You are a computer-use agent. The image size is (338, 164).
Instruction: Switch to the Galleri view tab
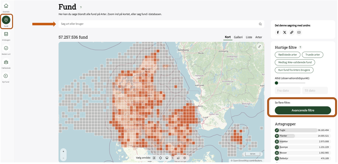(x=238, y=37)
